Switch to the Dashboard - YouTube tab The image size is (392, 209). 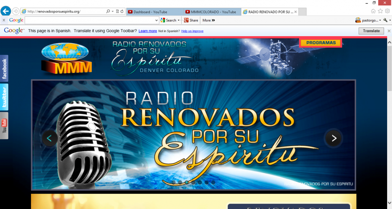(155, 12)
